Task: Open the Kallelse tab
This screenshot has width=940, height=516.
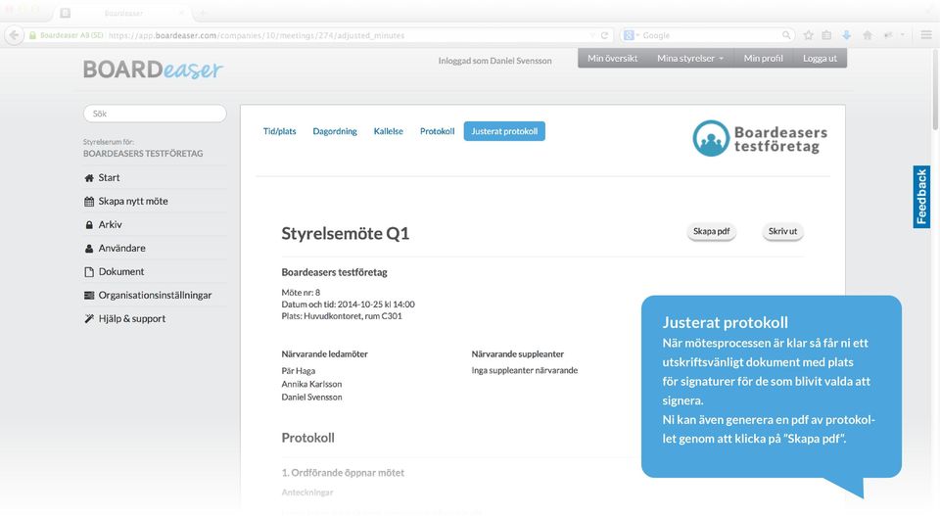Action: (x=389, y=131)
